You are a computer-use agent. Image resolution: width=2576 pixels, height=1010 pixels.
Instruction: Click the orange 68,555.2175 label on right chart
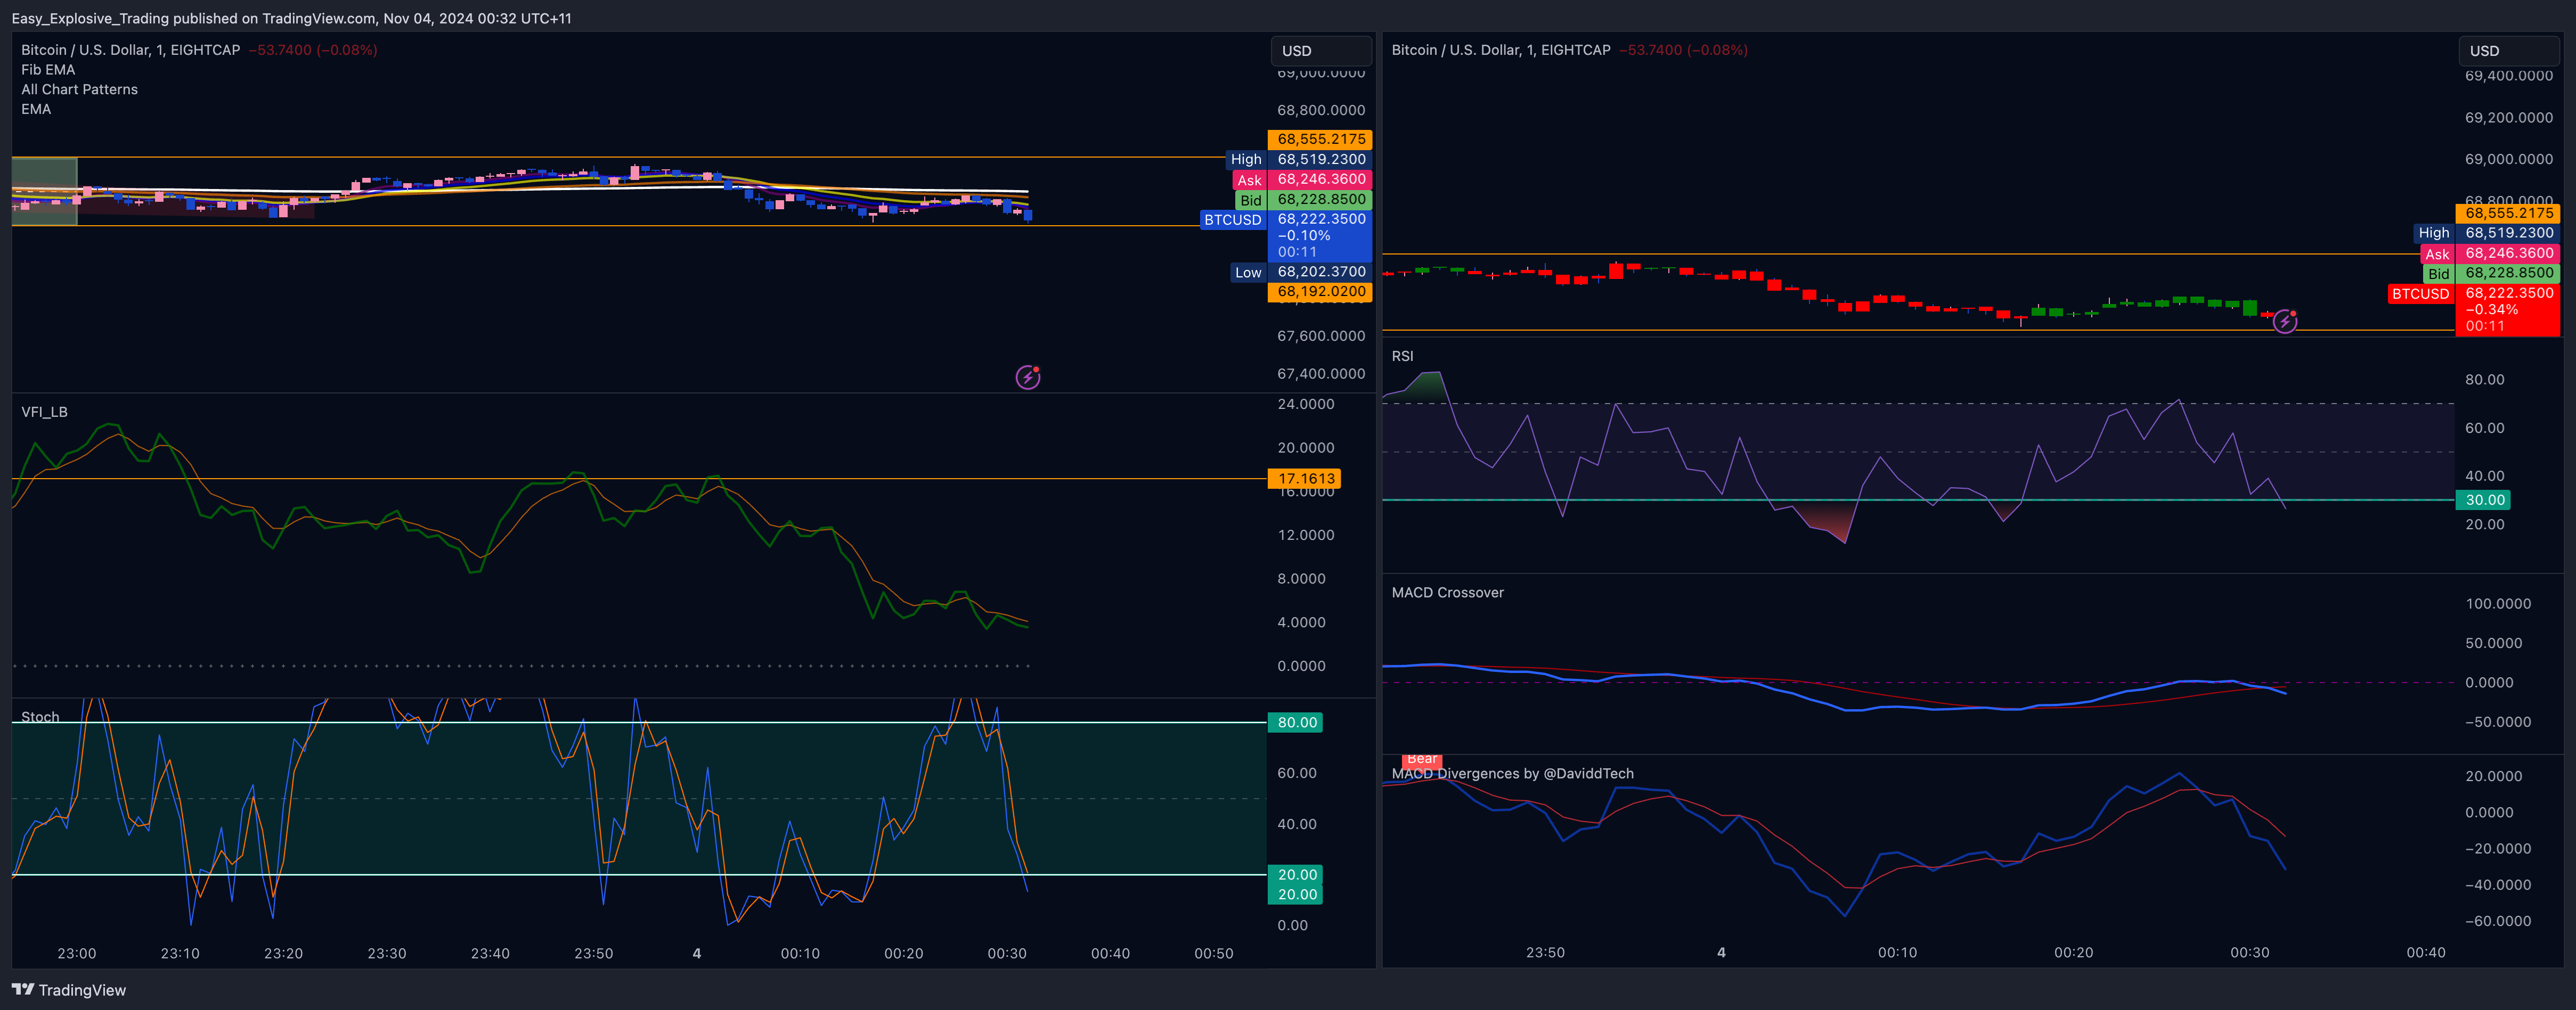click(x=2508, y=213)
